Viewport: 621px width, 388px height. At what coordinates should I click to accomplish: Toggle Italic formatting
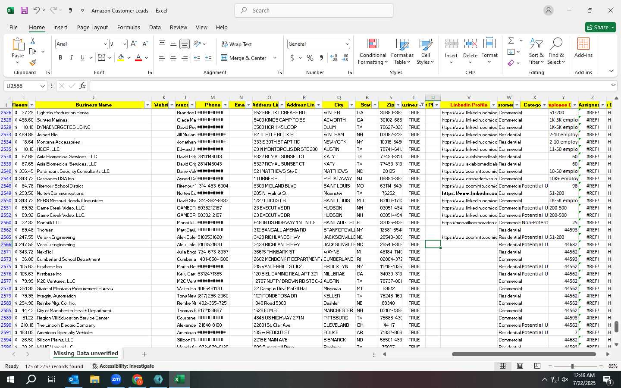click(71, 58)
